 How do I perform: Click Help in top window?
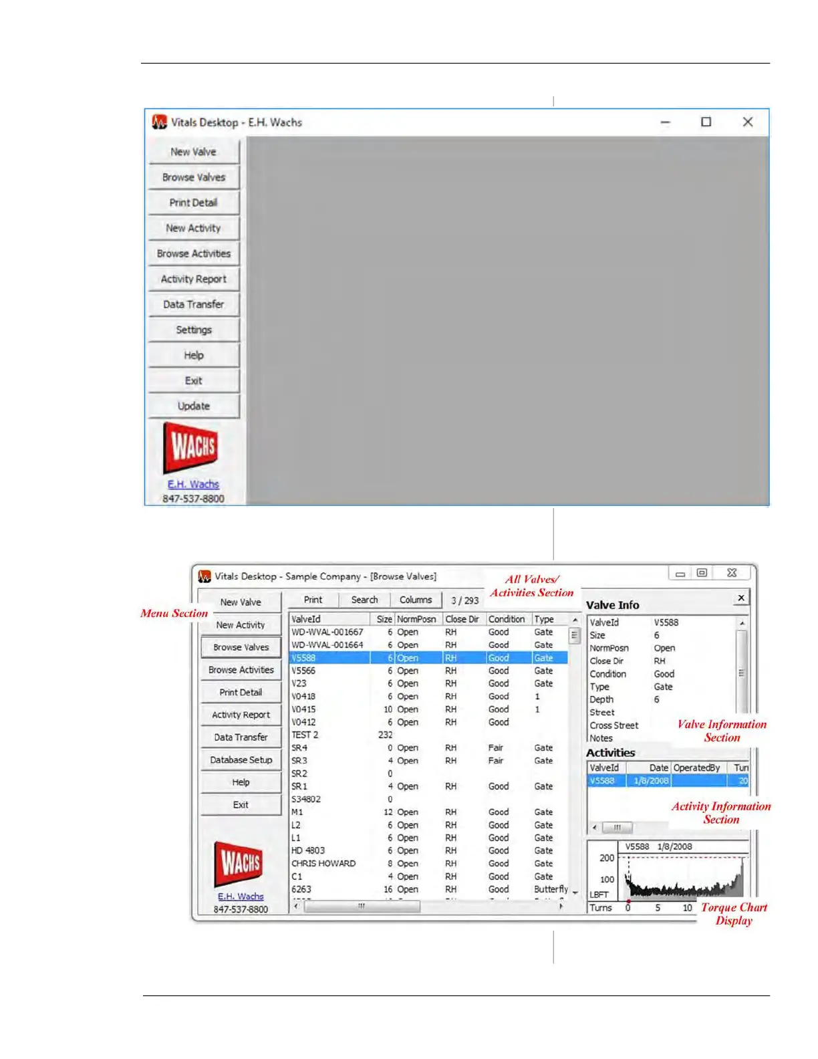[x=193, y=355]
